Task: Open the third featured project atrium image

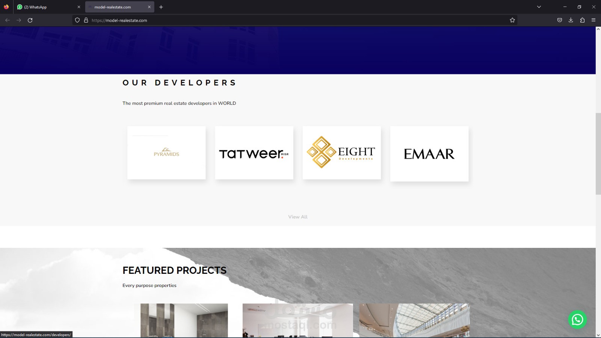Action: tap(415, 320)
